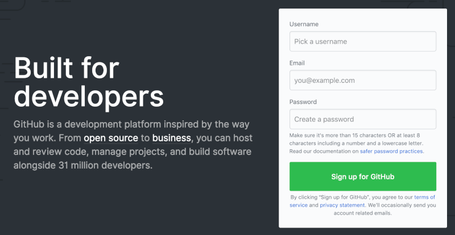Click the 'Password' field label
The height and width of the screenshot is (235, 455).
pos(303,102)
